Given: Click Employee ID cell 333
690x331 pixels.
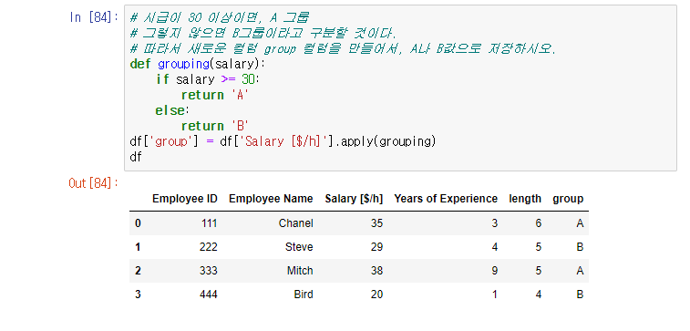Looking at the screenshot, I should (209, 270).
